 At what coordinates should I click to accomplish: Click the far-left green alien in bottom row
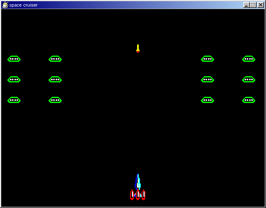[14, 100]
